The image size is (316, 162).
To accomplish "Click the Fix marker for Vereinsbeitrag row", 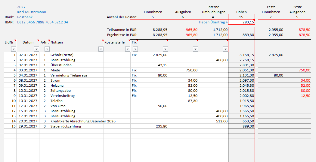I will (x=134, y=96).
